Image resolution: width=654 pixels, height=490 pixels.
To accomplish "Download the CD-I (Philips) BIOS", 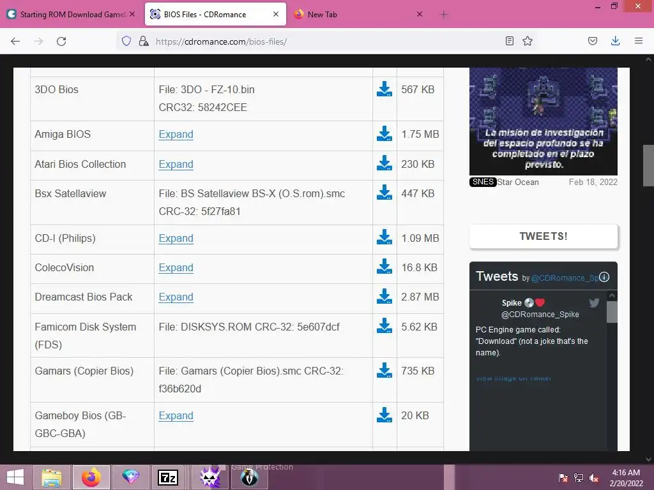I will [384, 237].
